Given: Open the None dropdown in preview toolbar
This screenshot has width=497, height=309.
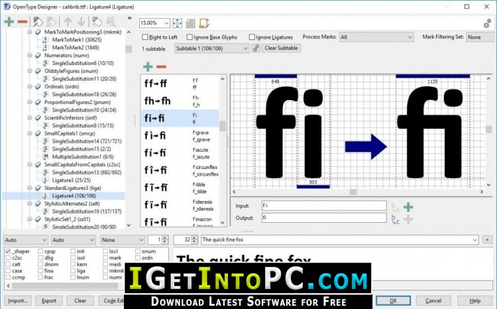Looking at the screenshot, I should click(x=123, y=240).
